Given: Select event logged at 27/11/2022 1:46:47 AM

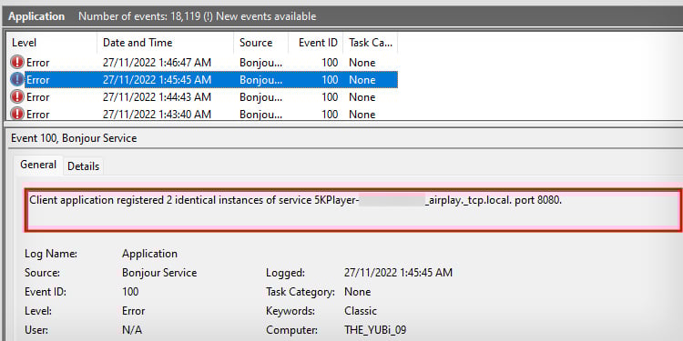Looking at the screenshot, I should pyautogui.click(x=203, y=63).
